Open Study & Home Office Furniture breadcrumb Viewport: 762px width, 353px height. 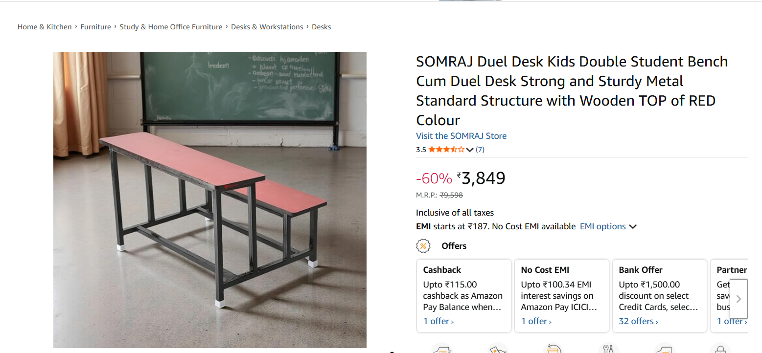(171, 27)
